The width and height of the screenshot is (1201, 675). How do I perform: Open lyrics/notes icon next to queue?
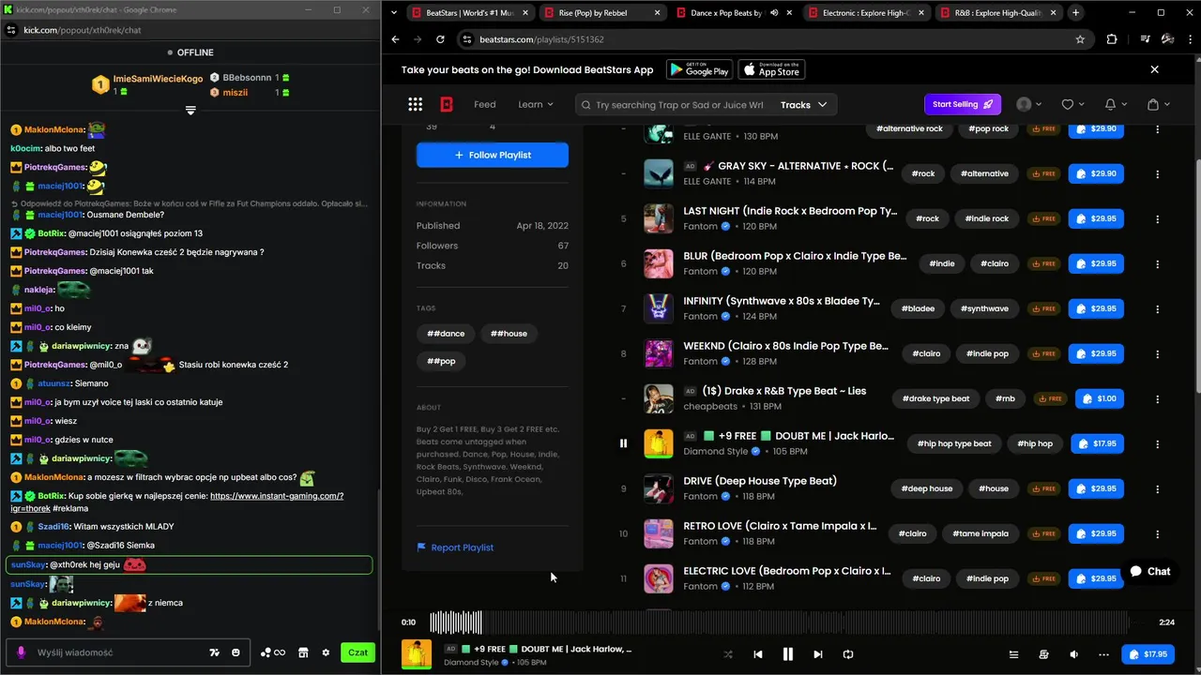coord(1043,654)
